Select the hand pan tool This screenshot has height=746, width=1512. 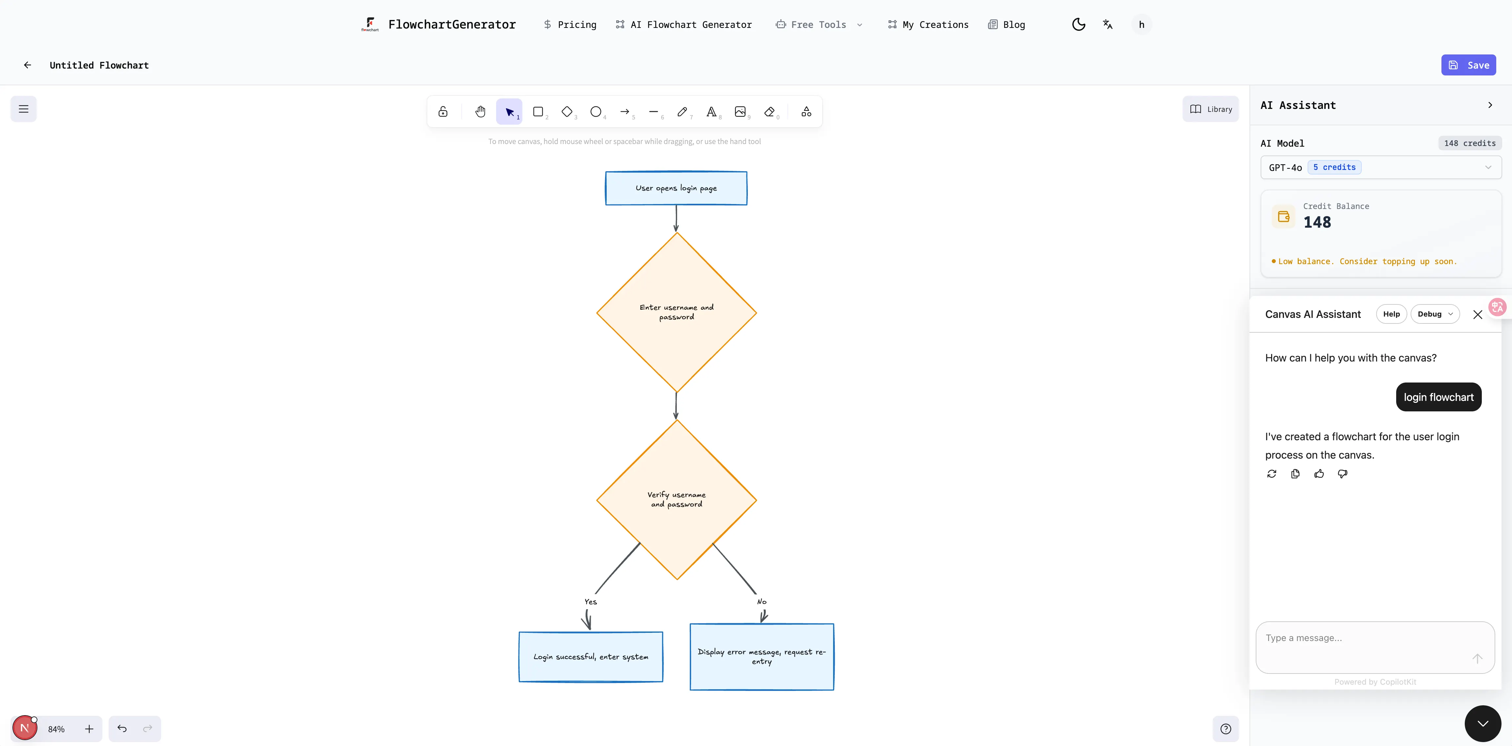click(480, 112)
